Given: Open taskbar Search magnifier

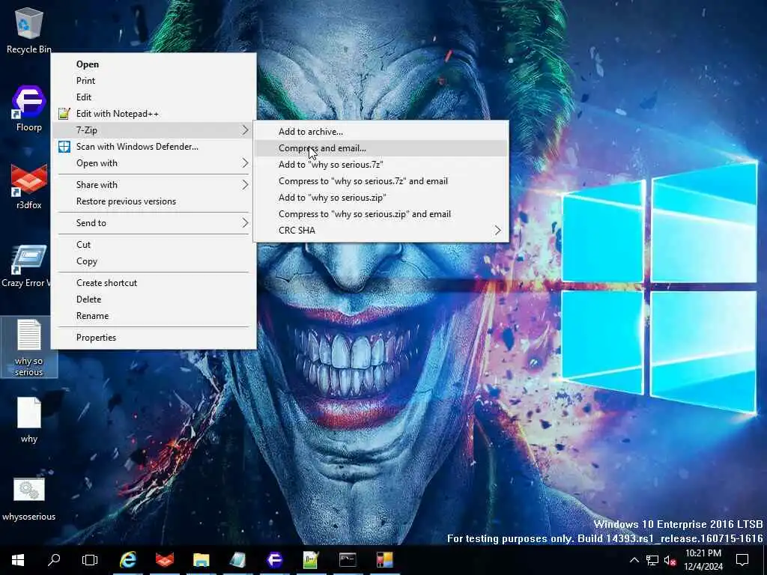Looking at the screenshot, I should tap(54, 560).
